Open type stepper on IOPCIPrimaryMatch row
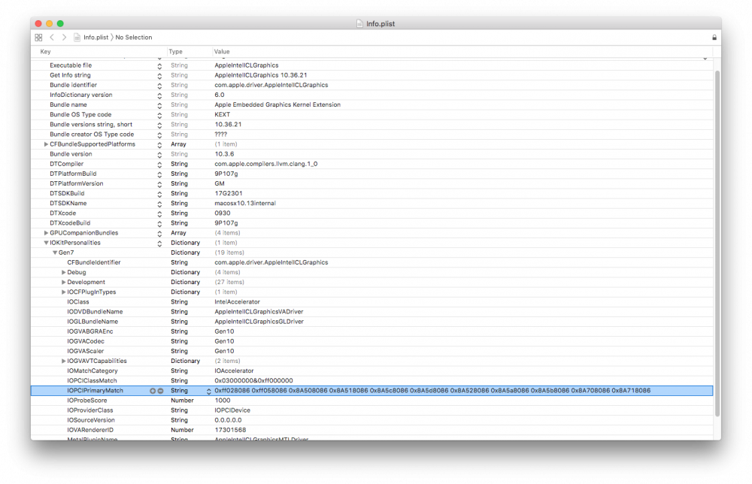This screenshot has height=484, width=752. click(208, 391)
